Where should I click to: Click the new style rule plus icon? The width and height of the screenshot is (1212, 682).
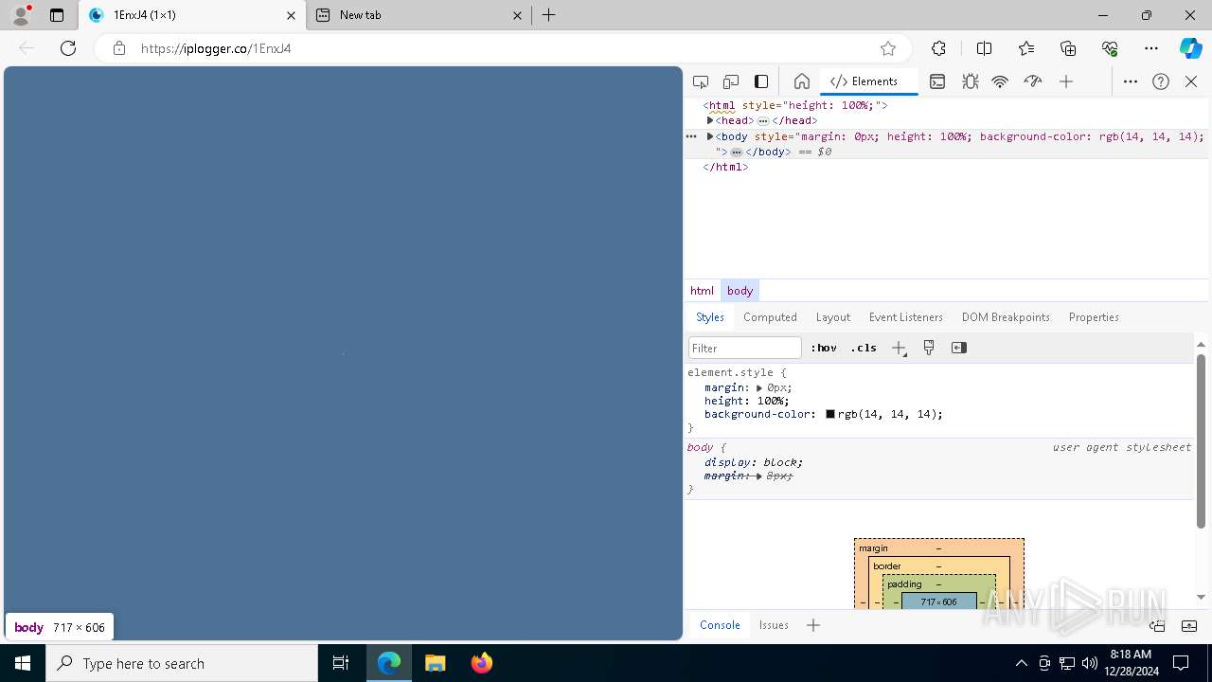[900, 349]
